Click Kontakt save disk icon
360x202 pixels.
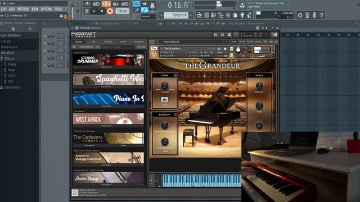click(215, 35)
